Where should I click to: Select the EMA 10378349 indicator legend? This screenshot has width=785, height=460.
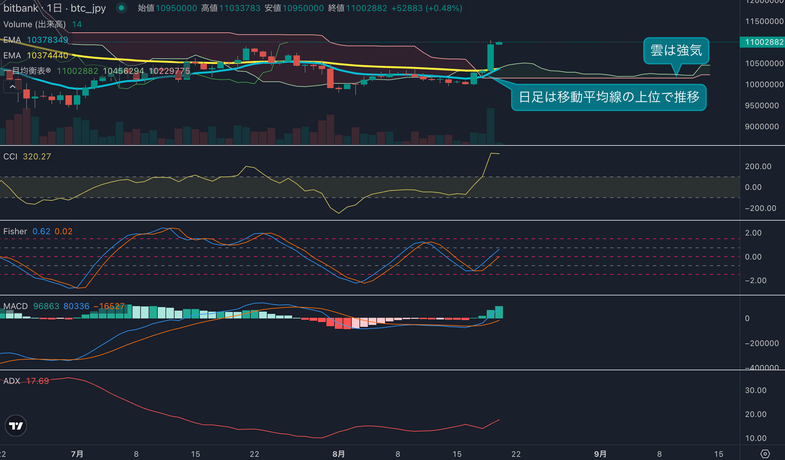[x=36, y=40]
